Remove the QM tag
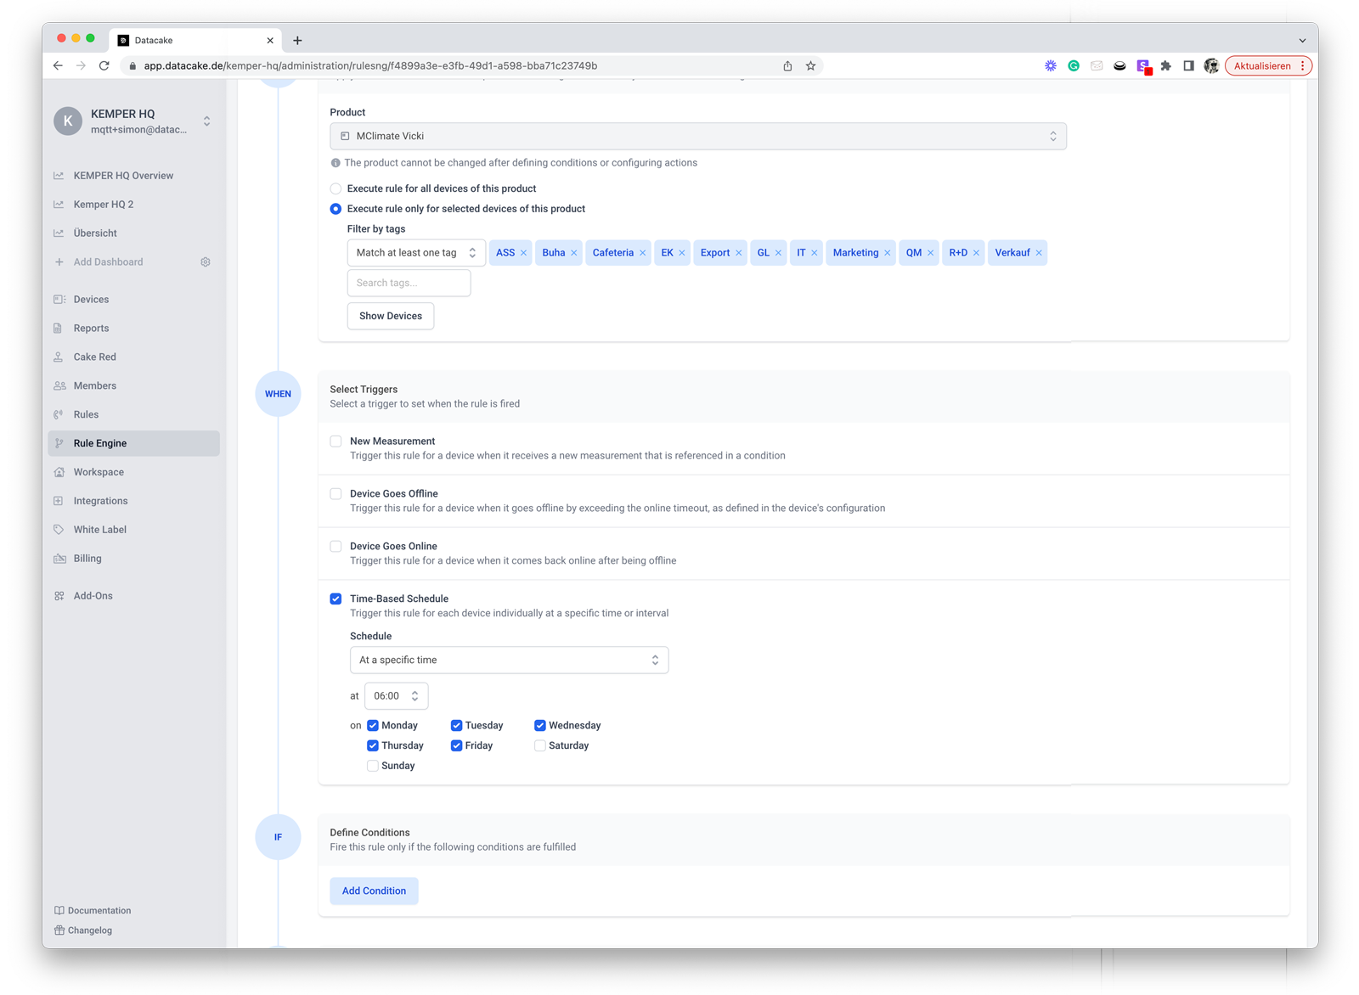This screenshot has width=1359, height=995. click(x=931, y=253)
